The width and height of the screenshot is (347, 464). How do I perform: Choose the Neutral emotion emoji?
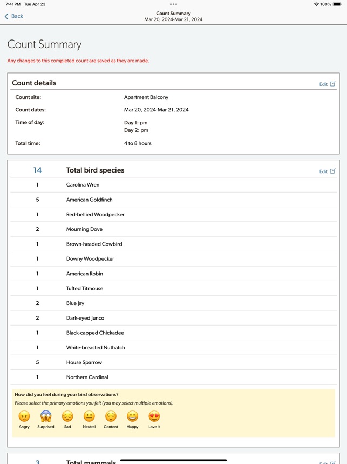[x=89, y=416]
